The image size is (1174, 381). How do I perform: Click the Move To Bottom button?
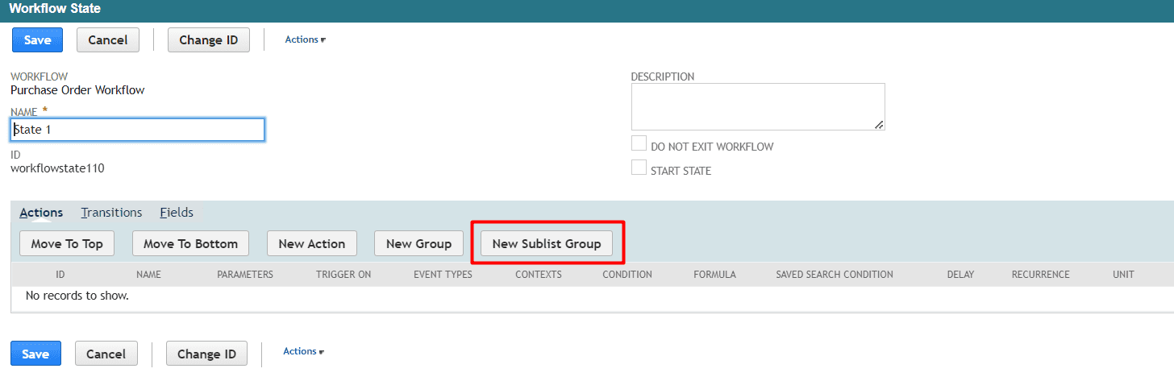click(190, 243)
